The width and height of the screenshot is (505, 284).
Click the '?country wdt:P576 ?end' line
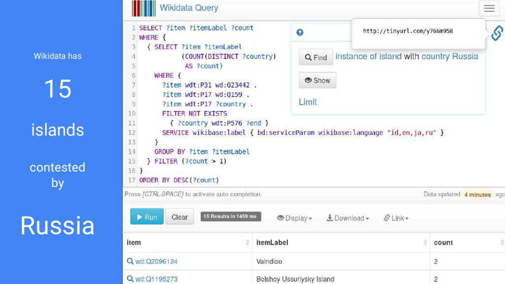click(219, 123)
